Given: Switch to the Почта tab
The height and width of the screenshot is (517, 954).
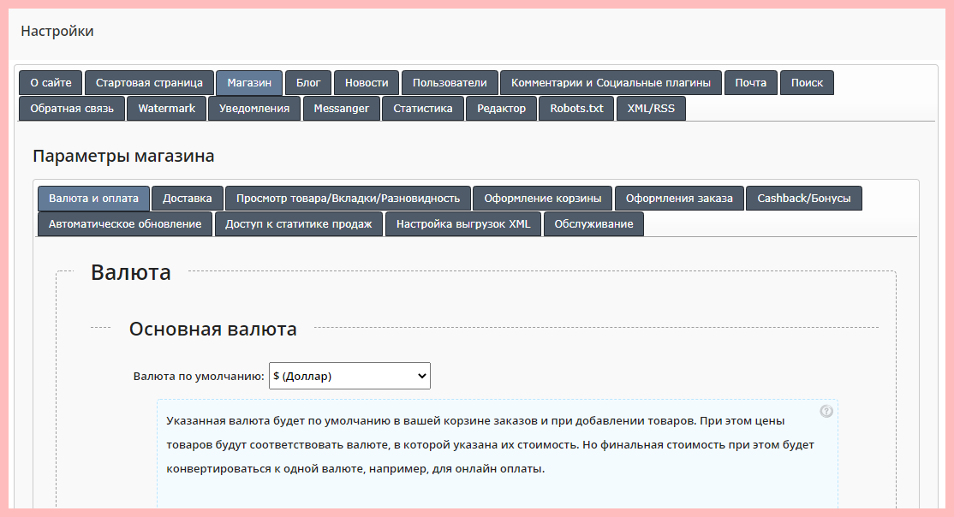Looking at the screenshot, I should click(x=751, y=83).
